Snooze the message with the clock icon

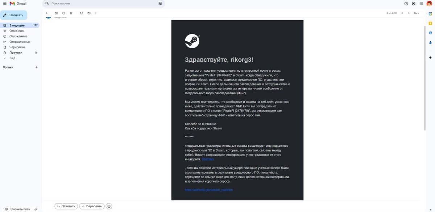coord(64,13)
